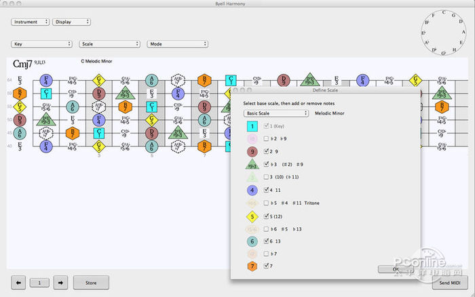Click the yellow diamond 5 icon in dialog

252,216
